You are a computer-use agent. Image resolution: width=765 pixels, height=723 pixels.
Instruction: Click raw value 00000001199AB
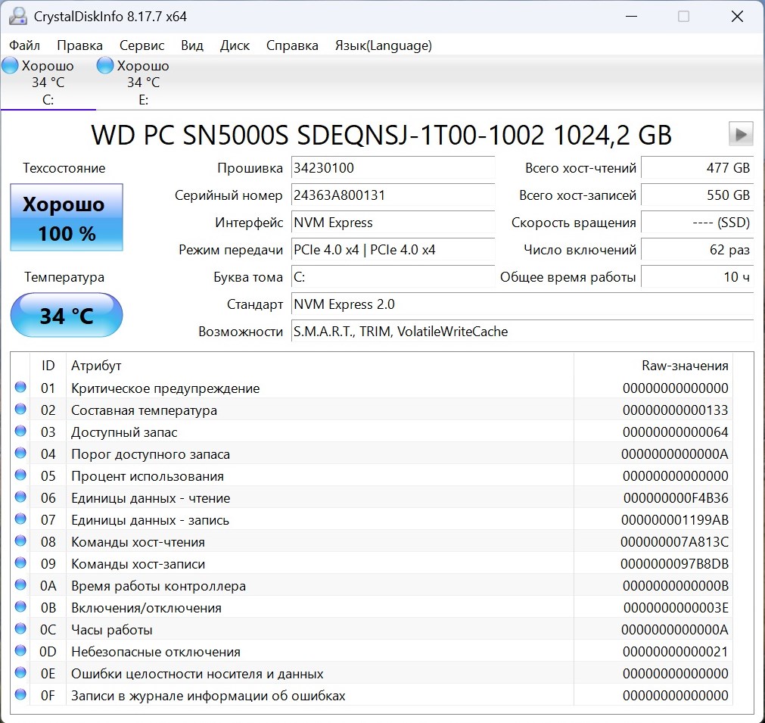click(x=675, y=520)
